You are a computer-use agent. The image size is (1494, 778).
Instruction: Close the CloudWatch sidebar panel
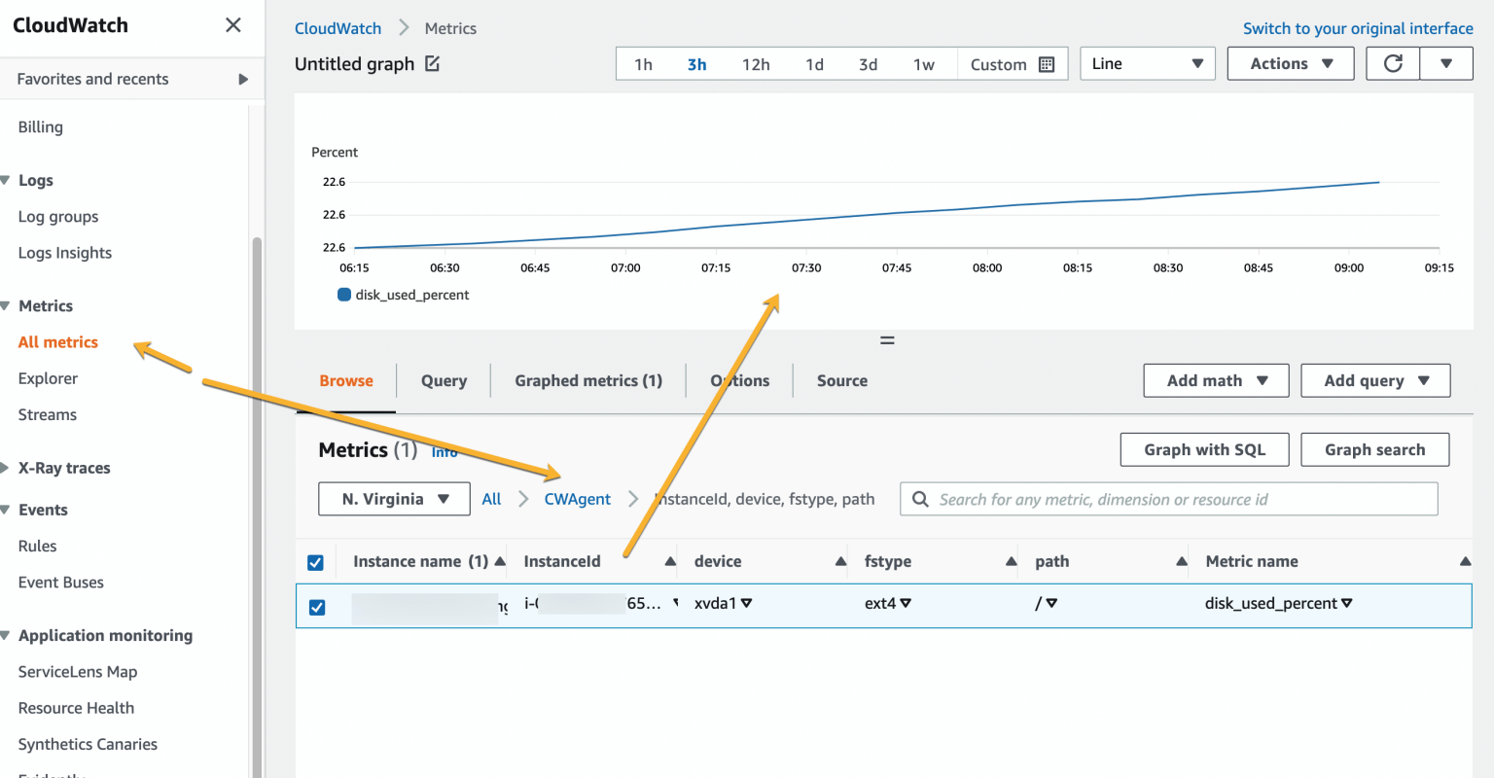click(x=233, y=25)
